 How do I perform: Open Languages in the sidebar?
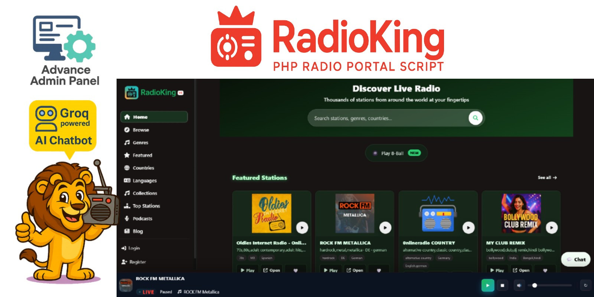(x=140, y=180)
